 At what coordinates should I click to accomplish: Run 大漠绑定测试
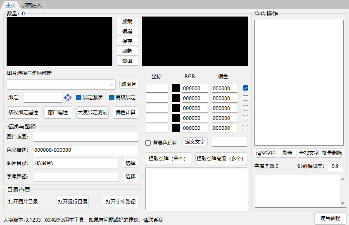(93, 112)
